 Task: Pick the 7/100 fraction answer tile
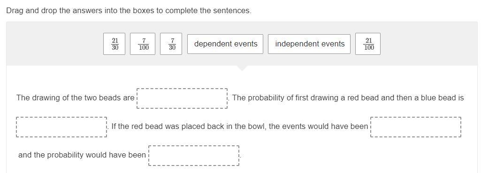(x=143, y=44)
